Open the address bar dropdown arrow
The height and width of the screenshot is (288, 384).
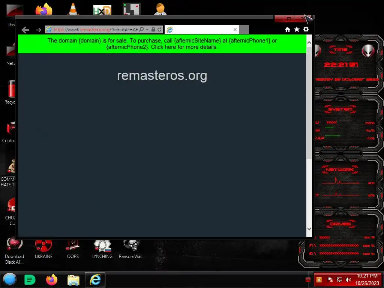[147, 29]
